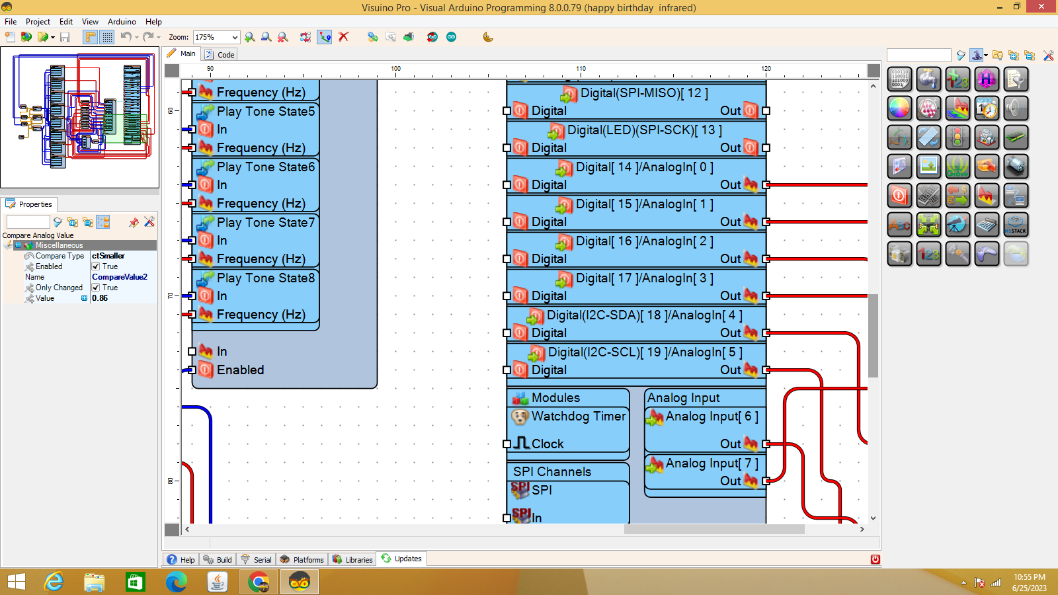
Task: Select the Motors components category
Action: 1016,167
